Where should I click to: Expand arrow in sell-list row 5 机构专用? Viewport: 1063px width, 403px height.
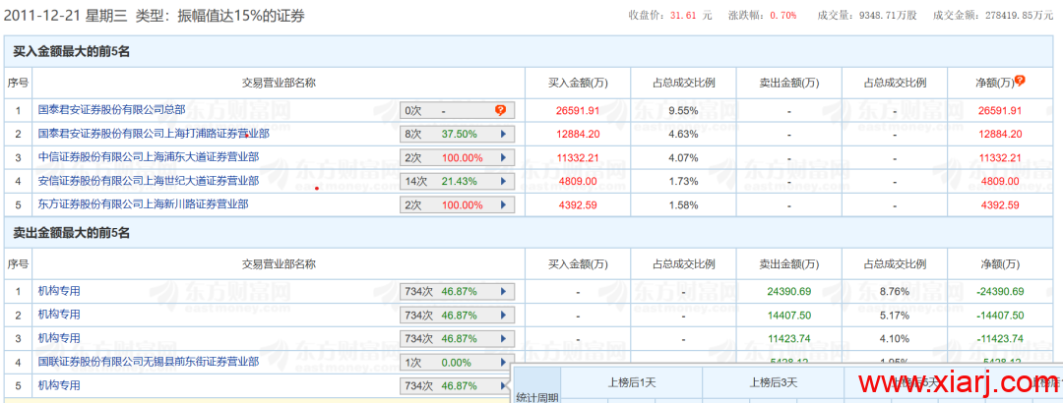(x=503, y=386)
